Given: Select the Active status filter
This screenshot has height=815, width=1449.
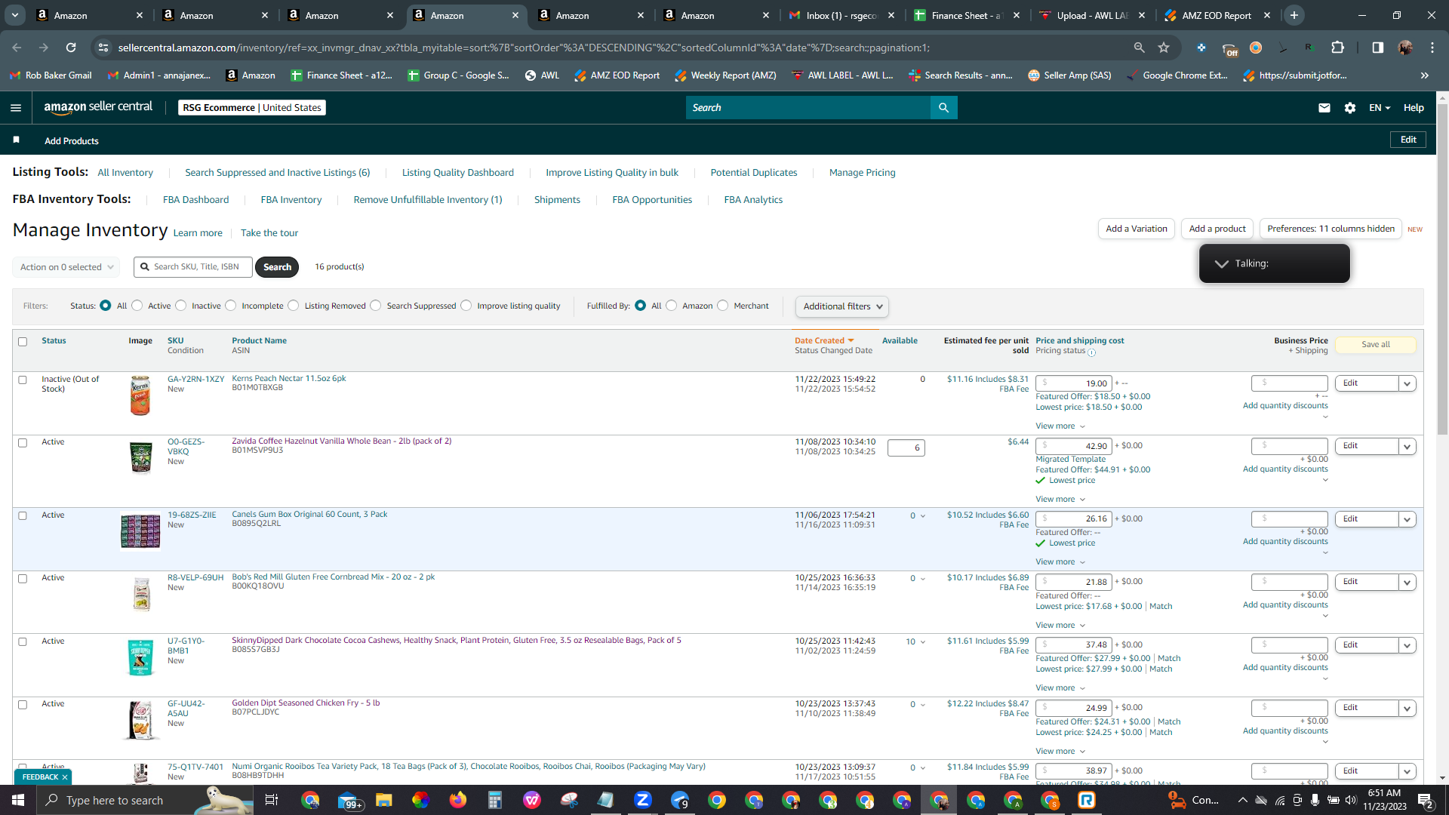Looking at the screenshot, I should tap(137, 306).
